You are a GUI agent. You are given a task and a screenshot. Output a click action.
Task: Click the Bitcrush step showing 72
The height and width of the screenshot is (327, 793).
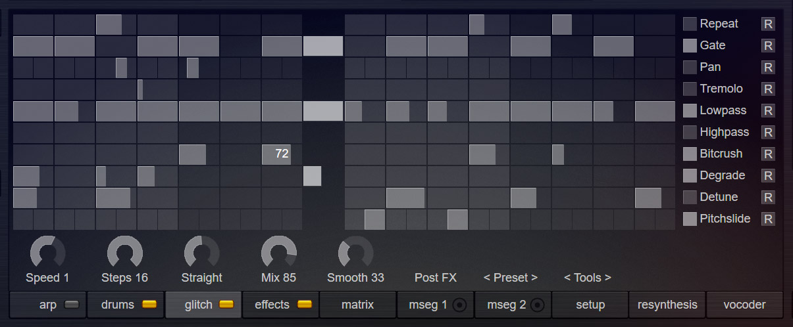click(x=276, y=154)
